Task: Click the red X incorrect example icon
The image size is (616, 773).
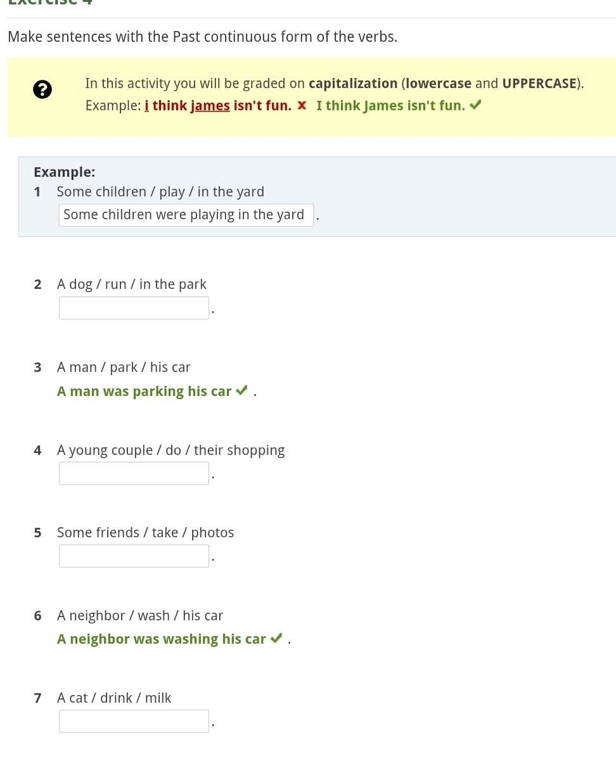Action: point(302,105)
